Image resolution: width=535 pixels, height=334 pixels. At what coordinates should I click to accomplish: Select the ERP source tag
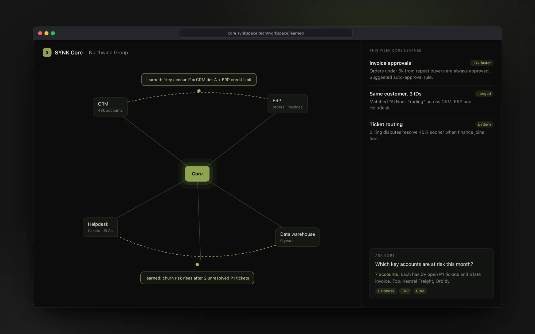(x=405, y=291)
